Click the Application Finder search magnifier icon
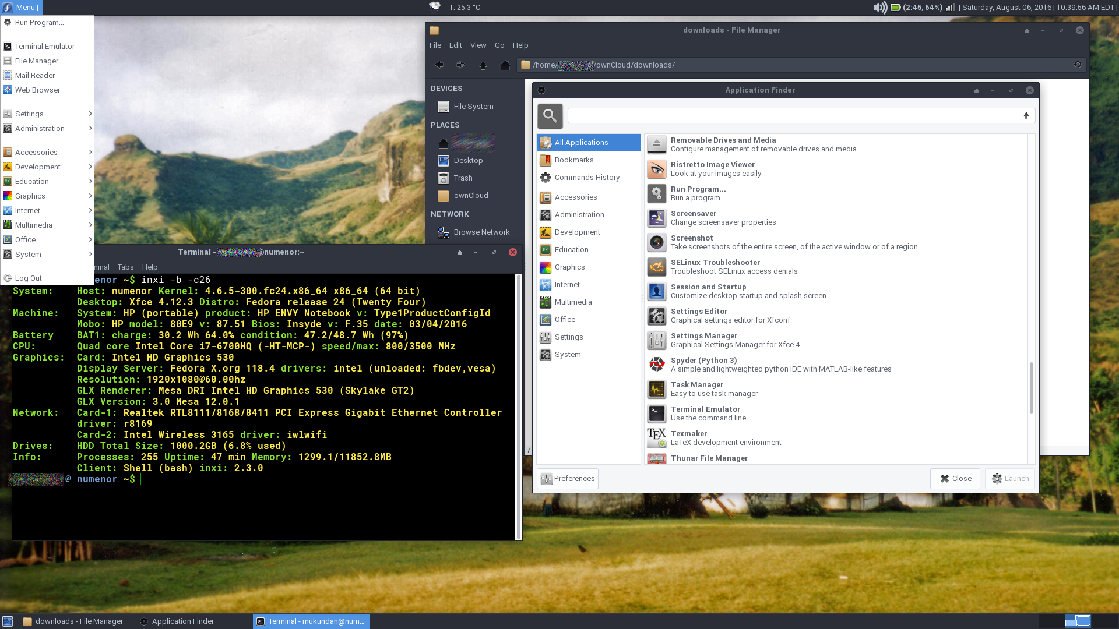 550,116
